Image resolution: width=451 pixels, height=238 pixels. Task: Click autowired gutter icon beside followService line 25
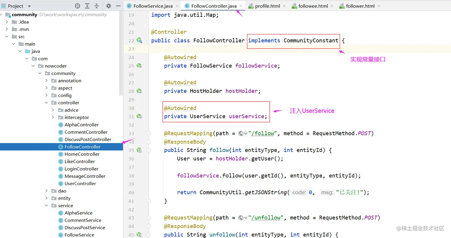pos(139,66)
